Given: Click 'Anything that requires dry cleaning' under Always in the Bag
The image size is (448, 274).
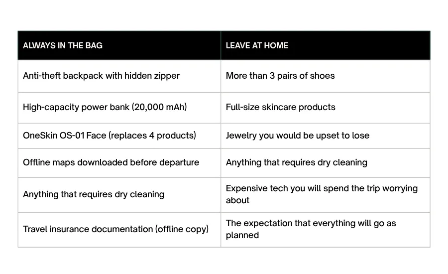Looking at the screenshot, I should coord(94,194).
